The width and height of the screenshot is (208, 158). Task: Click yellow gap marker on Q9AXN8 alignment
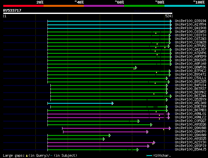[x=164, y=129]
